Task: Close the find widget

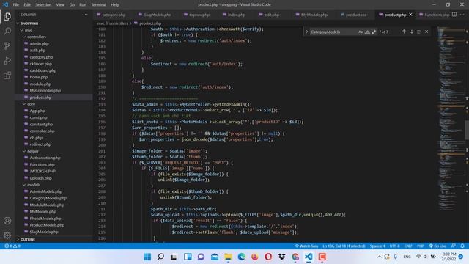Action: click(x=426, y=32)
